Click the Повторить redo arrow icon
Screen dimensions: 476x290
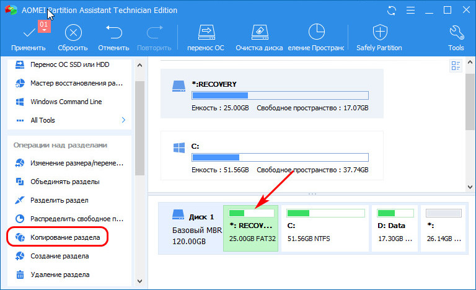154,32
